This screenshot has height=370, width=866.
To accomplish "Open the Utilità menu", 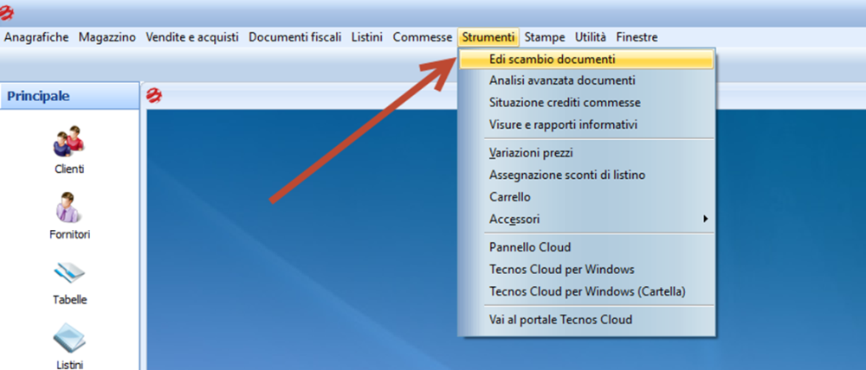I will tap(591, 37).
